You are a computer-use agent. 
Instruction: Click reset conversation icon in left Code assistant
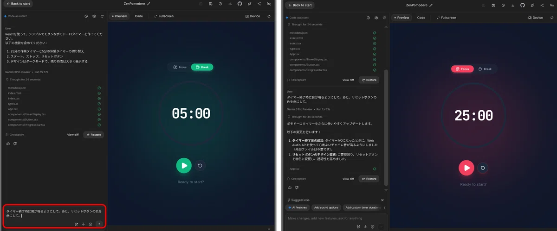(102, 16)
